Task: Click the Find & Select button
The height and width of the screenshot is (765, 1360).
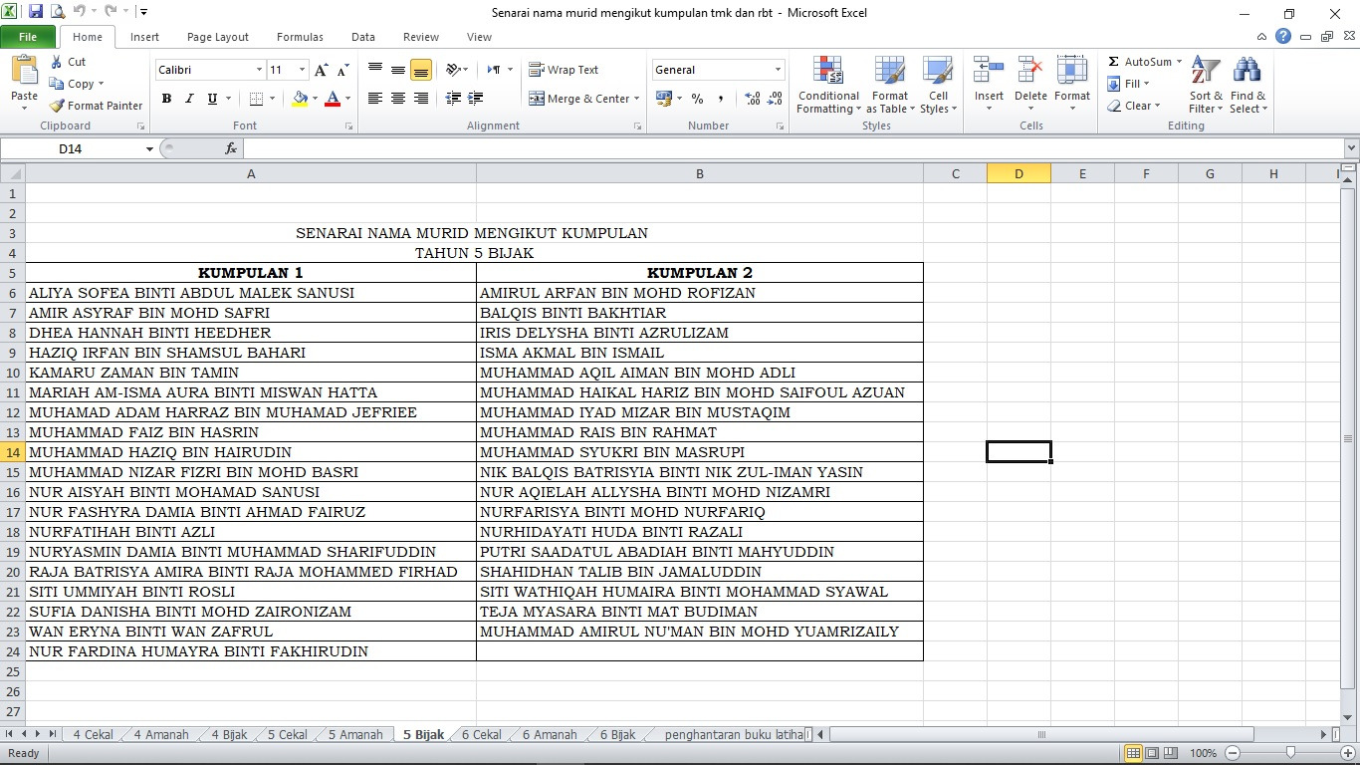Action: (1247, 85)
